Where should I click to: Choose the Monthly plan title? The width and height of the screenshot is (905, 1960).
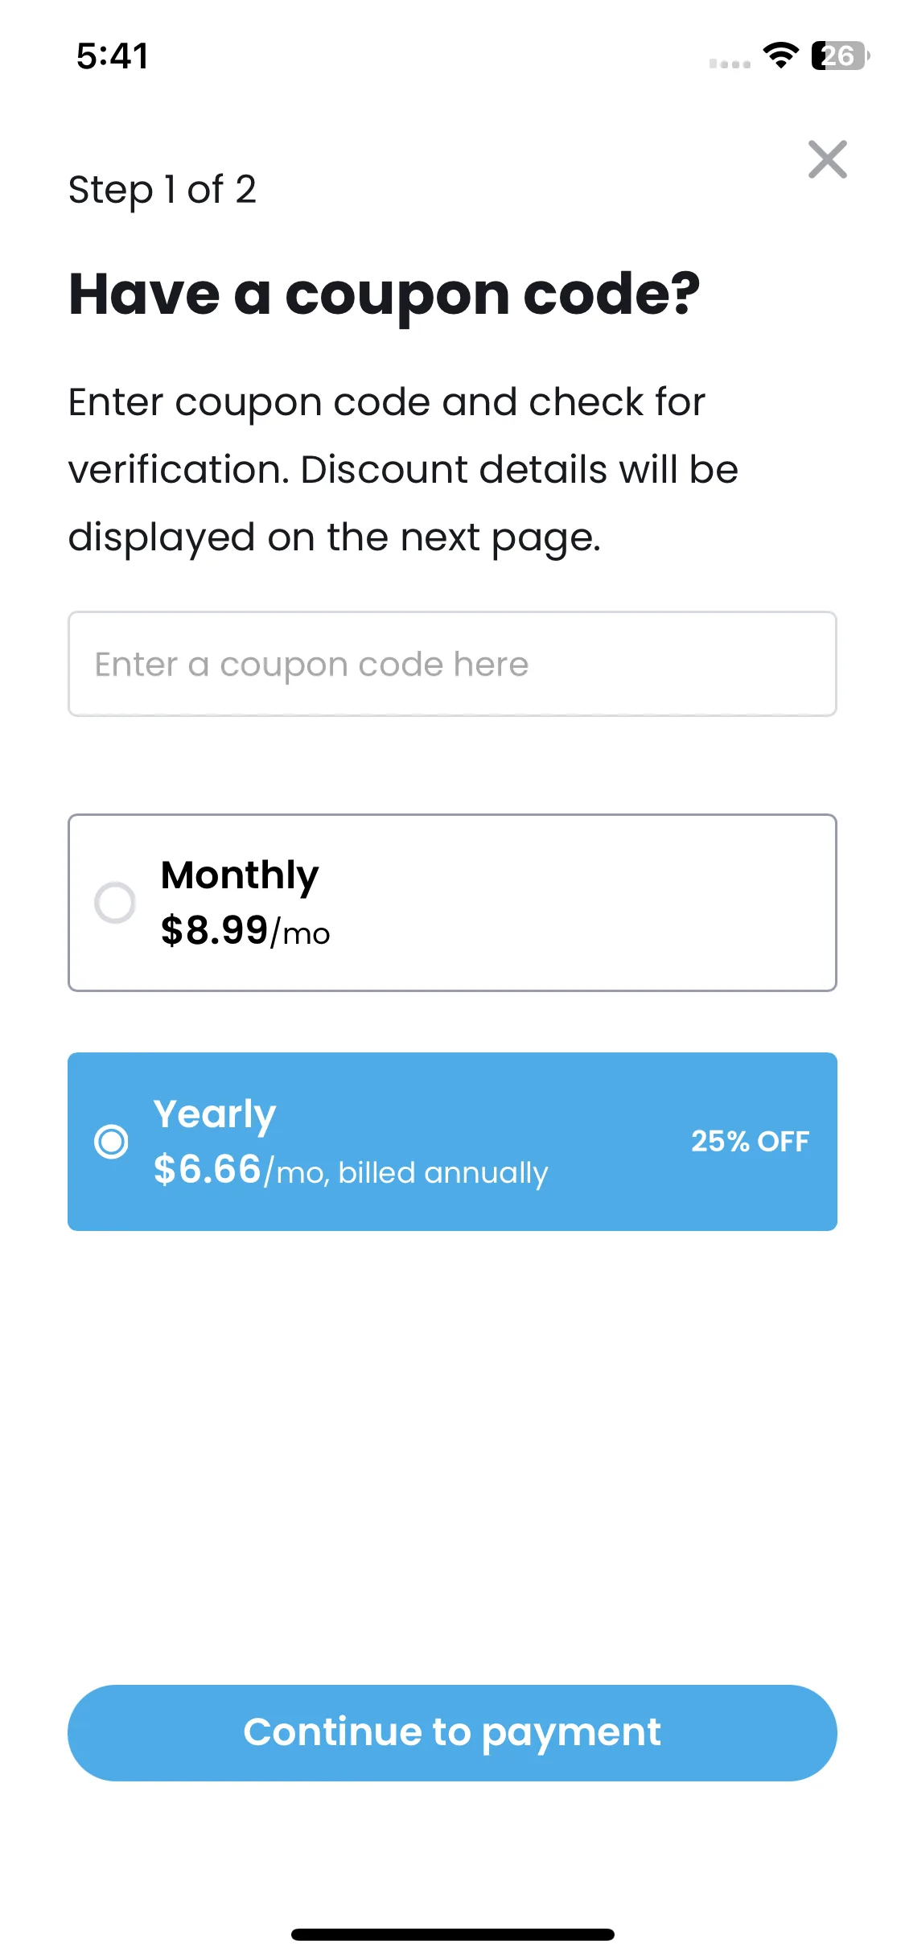point(240,875)
